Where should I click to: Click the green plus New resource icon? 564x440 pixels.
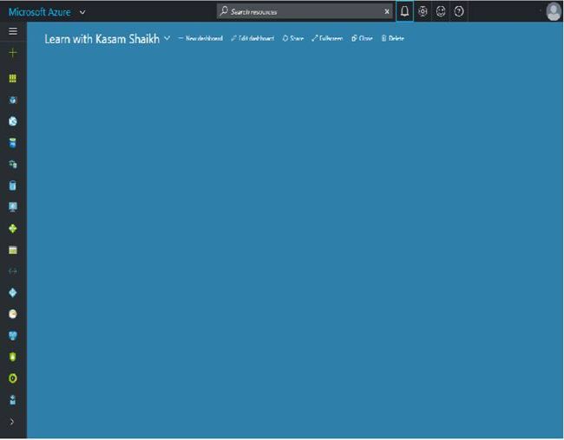click(13, 53)
